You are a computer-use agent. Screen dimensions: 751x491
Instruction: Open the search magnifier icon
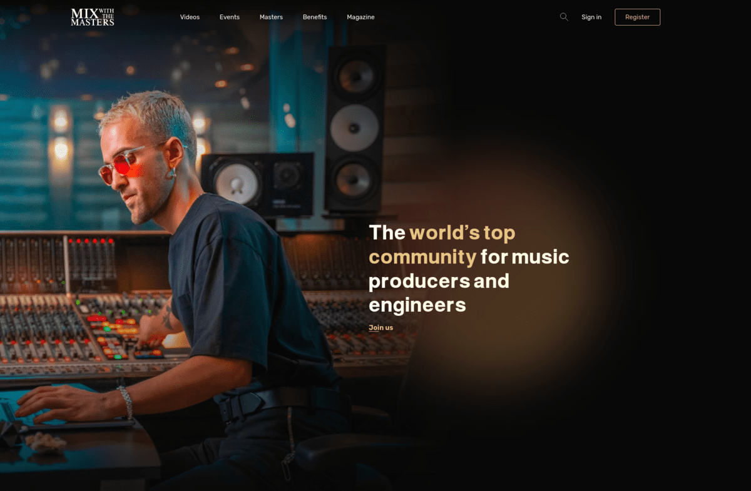pyautogui.click(x=564, y=17)
